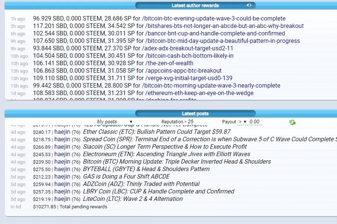The width and height of the screenshot is (337, 224).
Task: Open the-zen-of-wealth link
Action: tap(169, 63)
